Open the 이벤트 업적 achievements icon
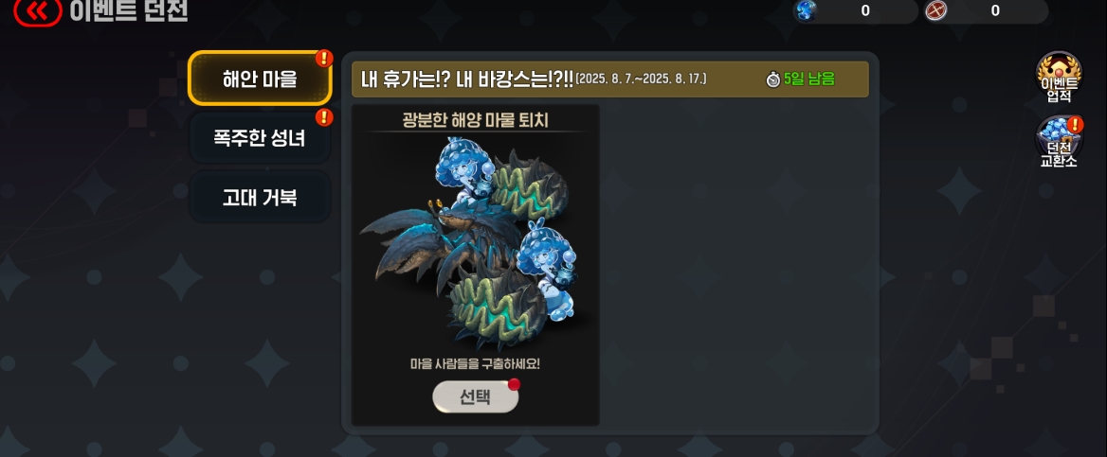1107x457 pixels. 1059,78
